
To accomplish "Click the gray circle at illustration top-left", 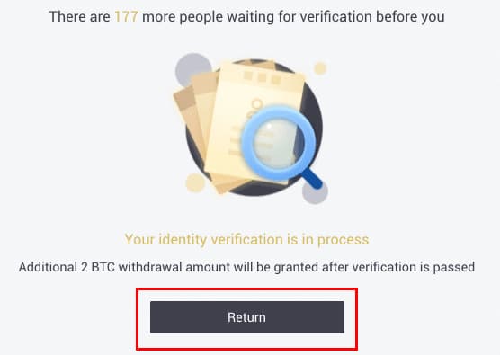I will pos(193,70).
